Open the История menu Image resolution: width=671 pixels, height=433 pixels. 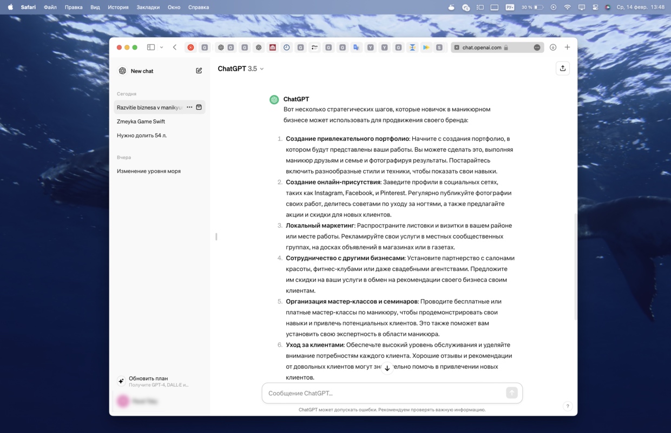pos(118,7)
